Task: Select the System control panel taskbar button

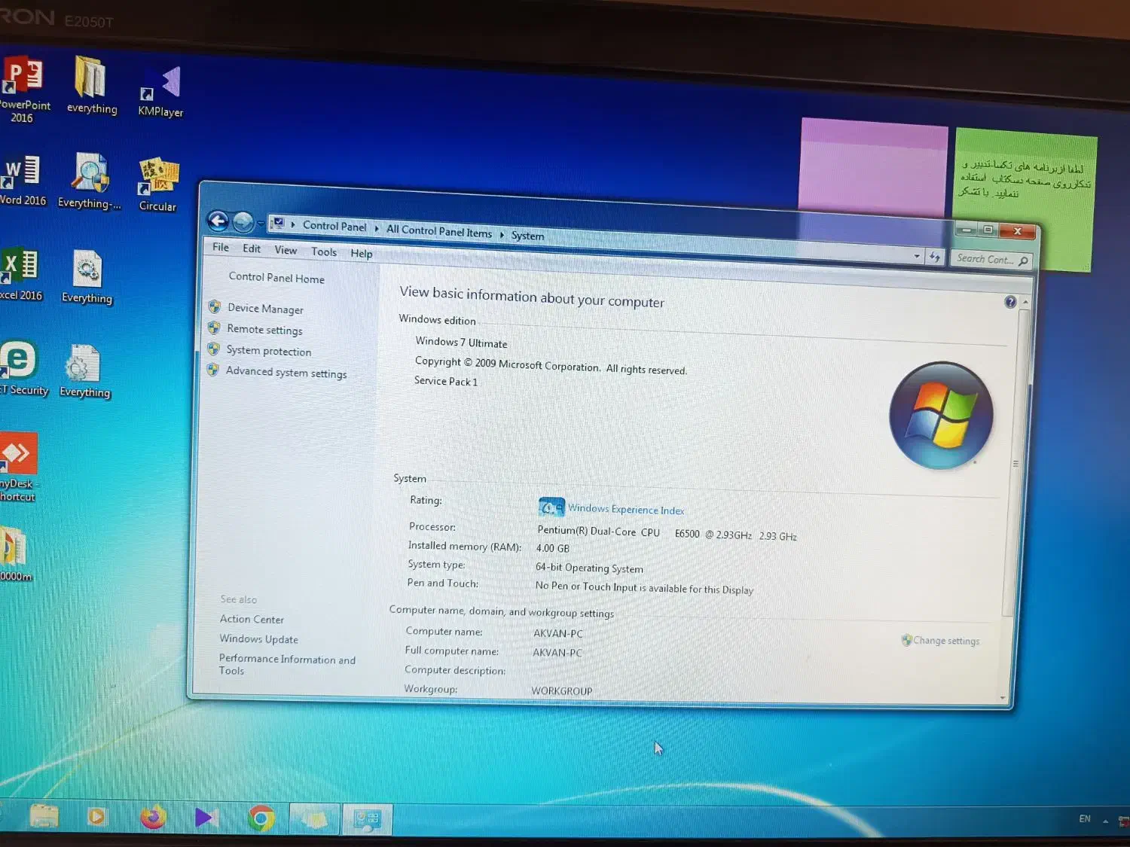Action: click(x=368, y=820)
